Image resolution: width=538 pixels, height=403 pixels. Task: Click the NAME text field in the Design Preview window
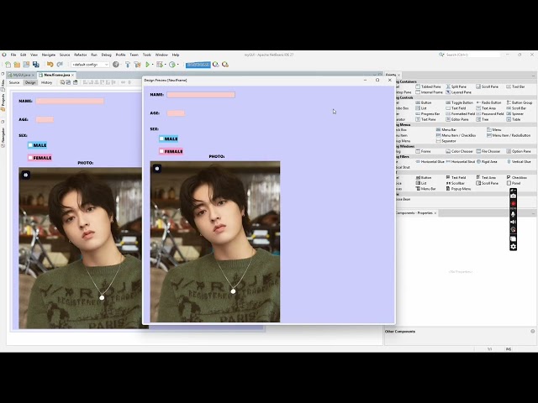pos(201,95)
